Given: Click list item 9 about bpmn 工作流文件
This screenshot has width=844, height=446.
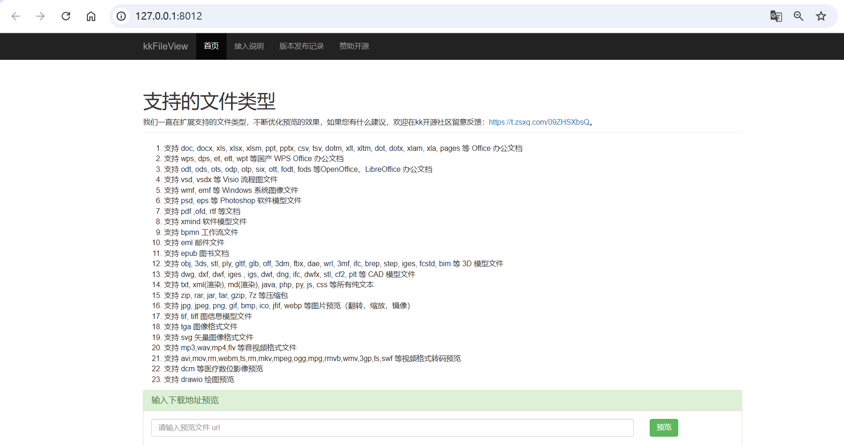Looking at the screenshot, I should 201,233.
